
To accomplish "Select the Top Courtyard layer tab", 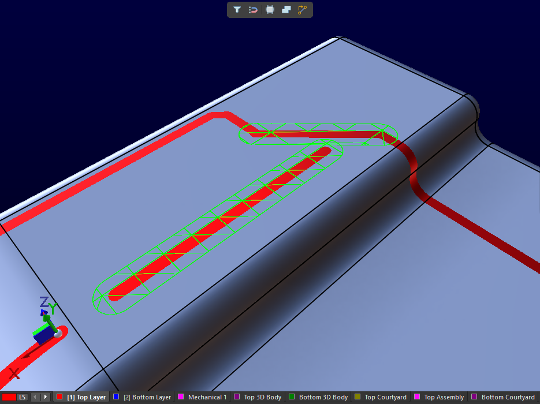I will point(386,397).
